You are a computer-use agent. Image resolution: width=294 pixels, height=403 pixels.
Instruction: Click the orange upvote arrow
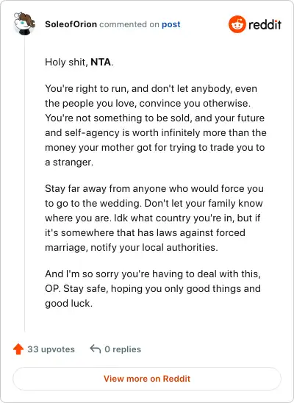[18, 349]
